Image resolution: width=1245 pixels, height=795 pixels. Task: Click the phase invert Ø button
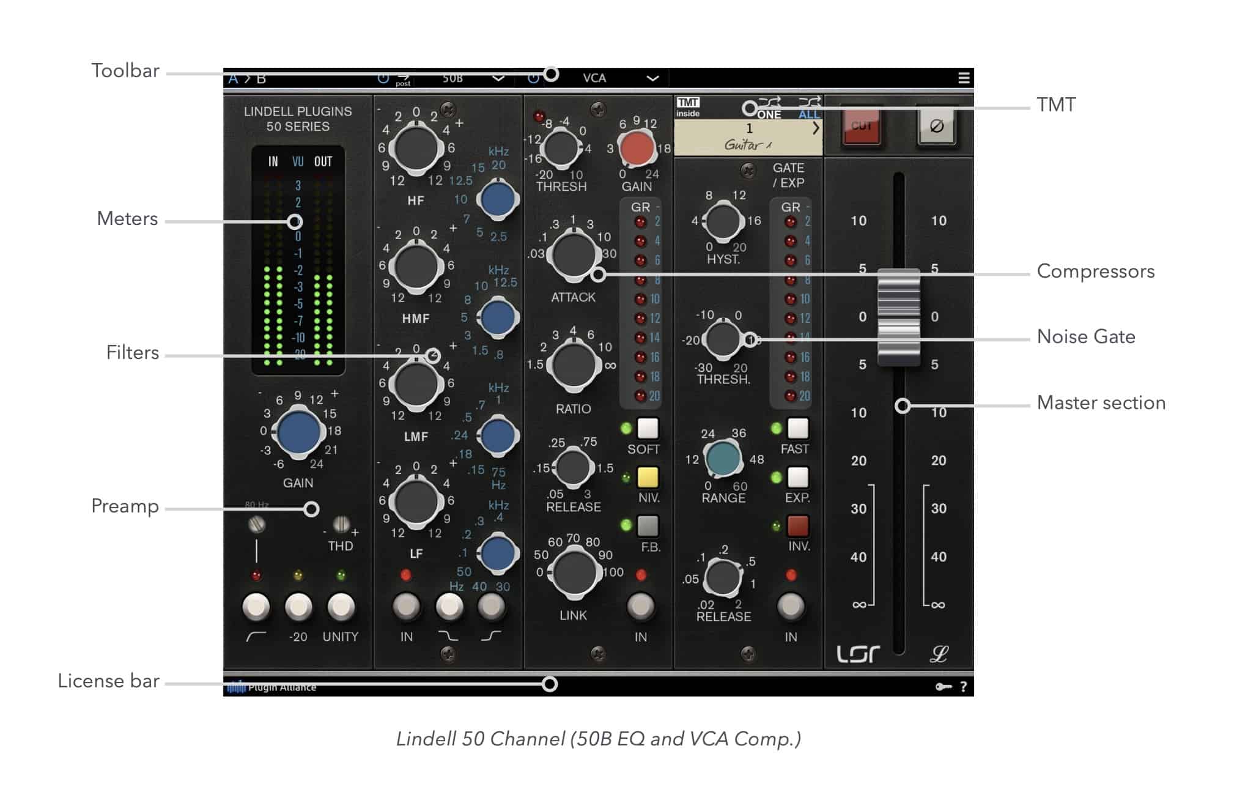pyautogui.click(x=936, y=127)
